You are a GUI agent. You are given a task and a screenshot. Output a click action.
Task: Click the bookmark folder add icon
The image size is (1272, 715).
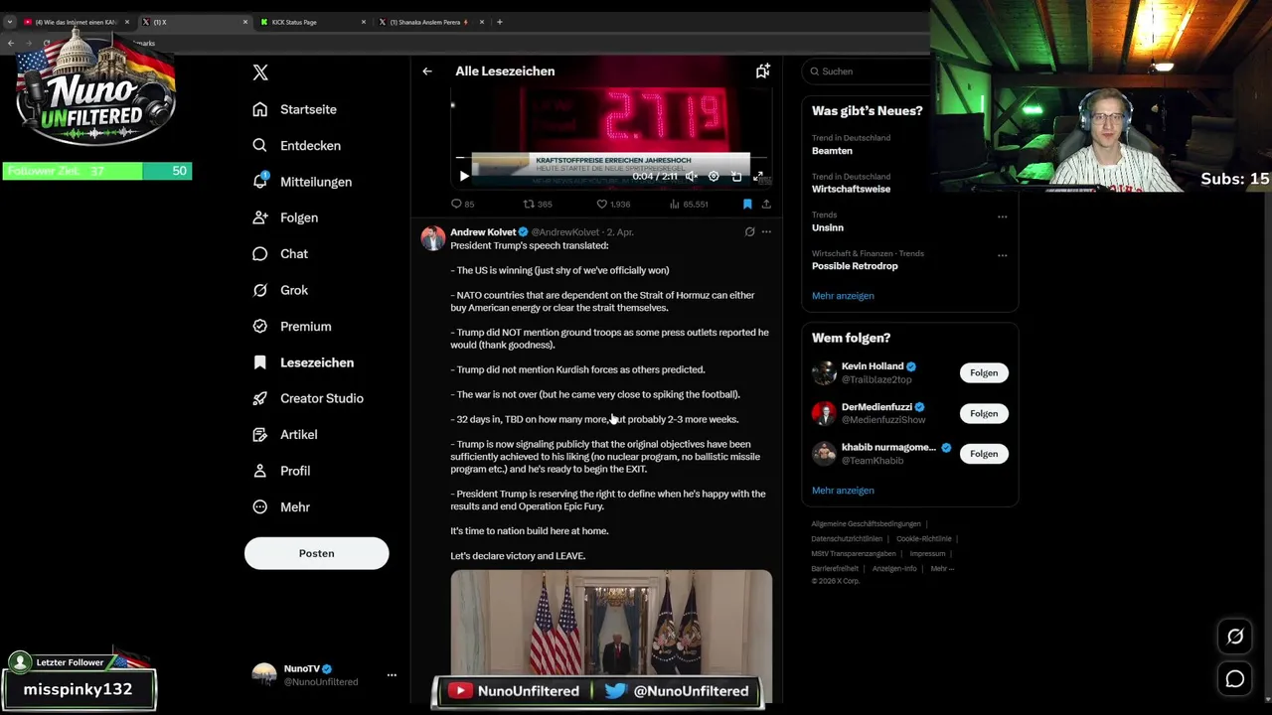coord(762,71)
